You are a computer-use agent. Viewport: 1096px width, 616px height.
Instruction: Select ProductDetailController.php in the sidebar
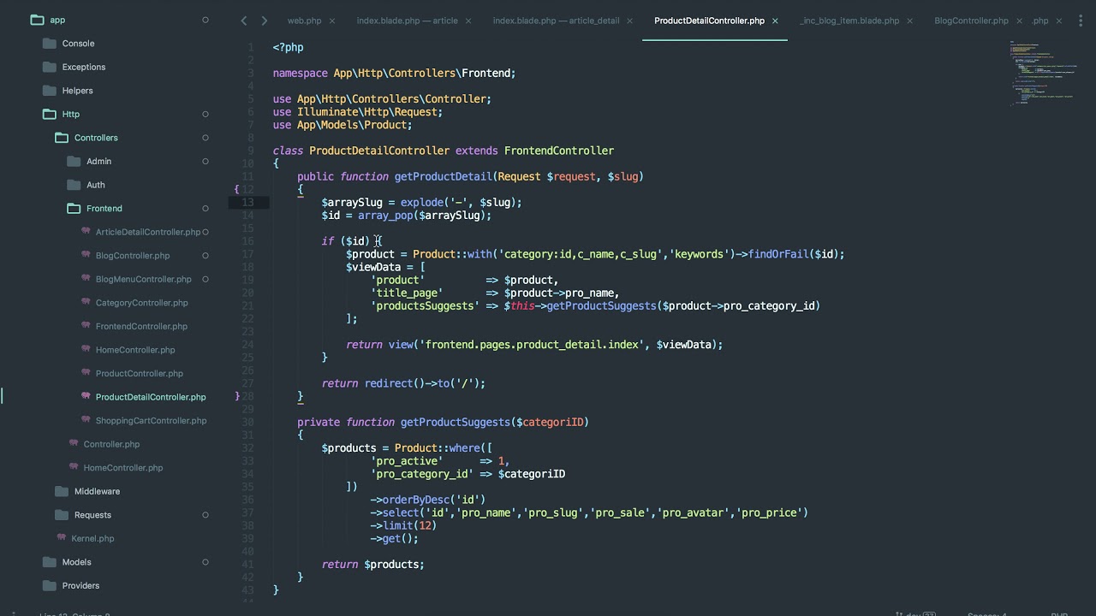pyautogui.click(x=151, y=397)
